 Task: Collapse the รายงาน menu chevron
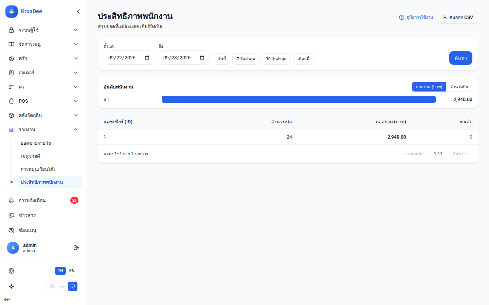tap(76, 129)
